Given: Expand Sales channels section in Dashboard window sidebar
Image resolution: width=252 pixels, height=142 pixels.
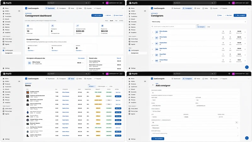Looking at the screenshot, I should [7, 36].
